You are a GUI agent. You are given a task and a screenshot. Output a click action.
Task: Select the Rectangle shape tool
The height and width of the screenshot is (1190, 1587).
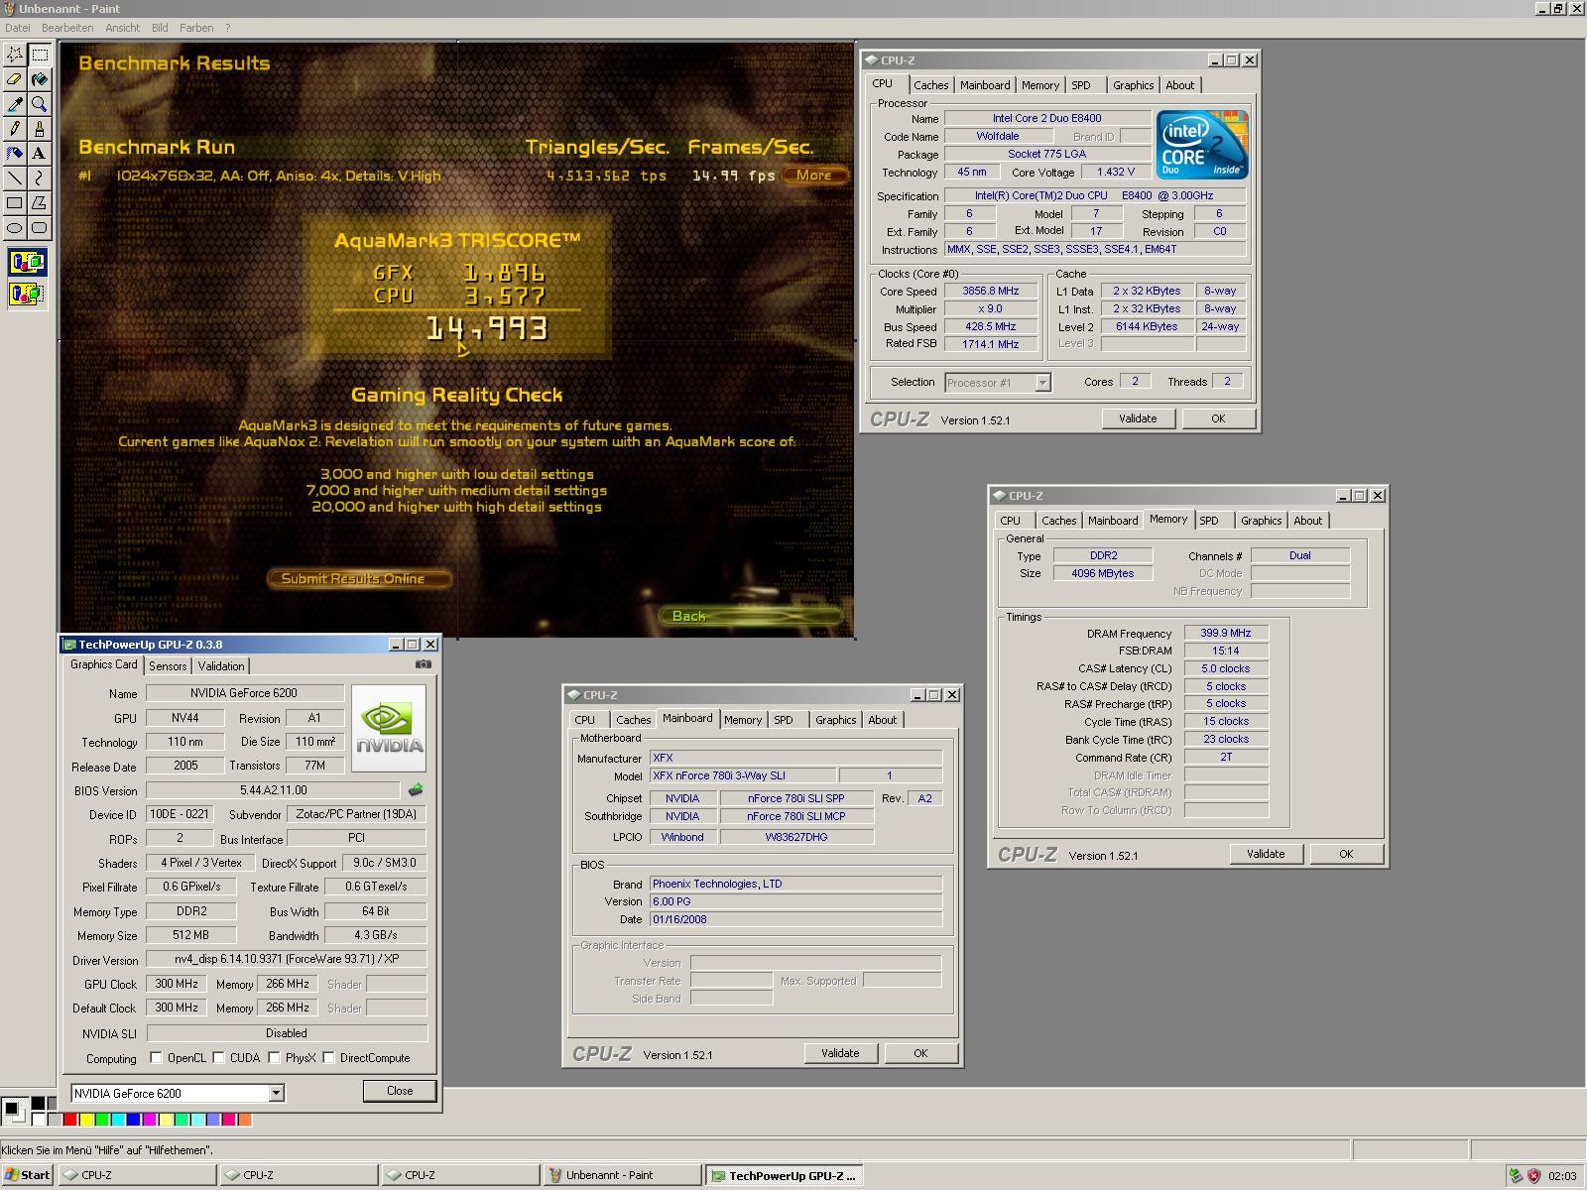(x=15, y=203)
